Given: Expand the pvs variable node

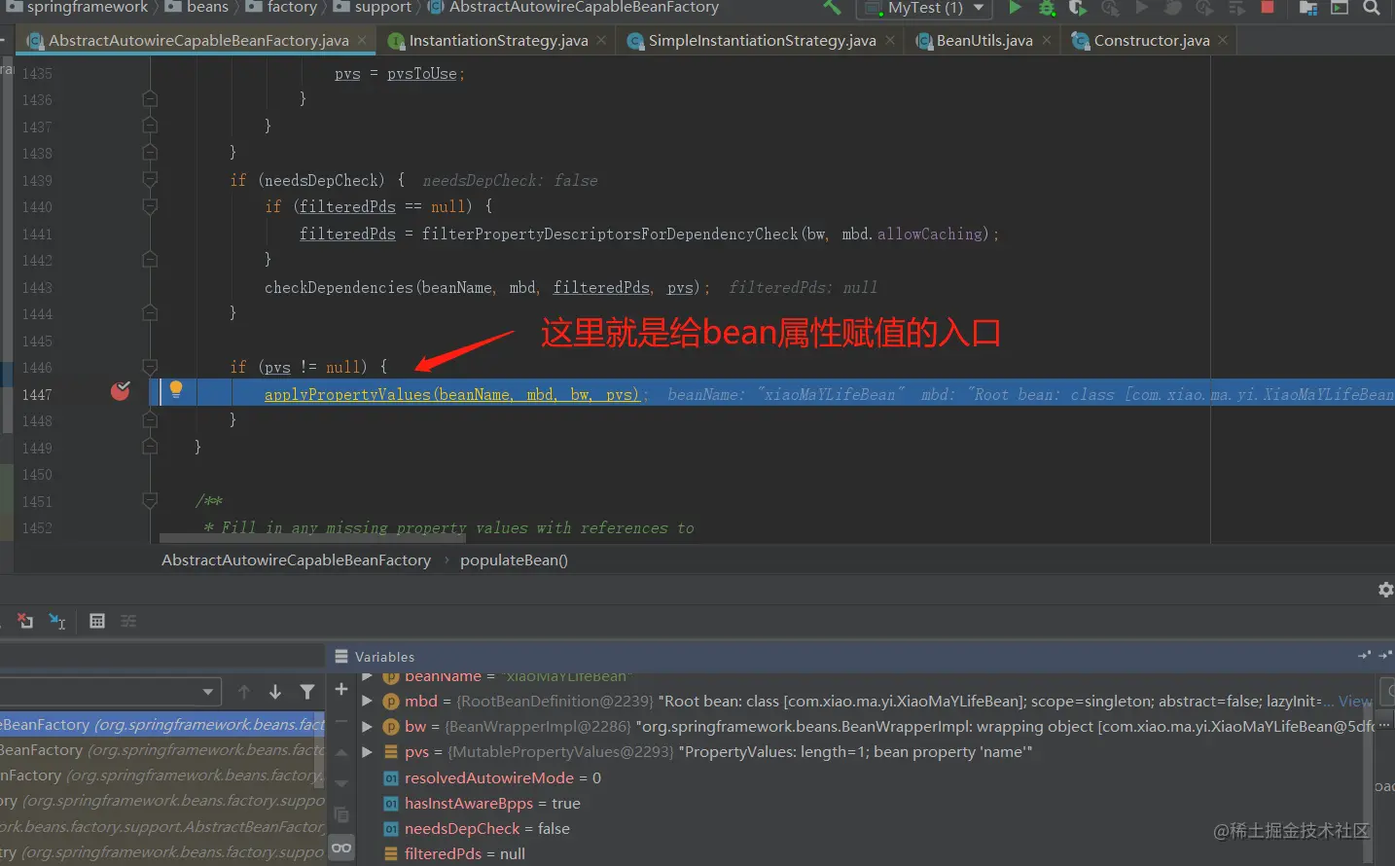Looking at the screenshot, I should point(367,751).
